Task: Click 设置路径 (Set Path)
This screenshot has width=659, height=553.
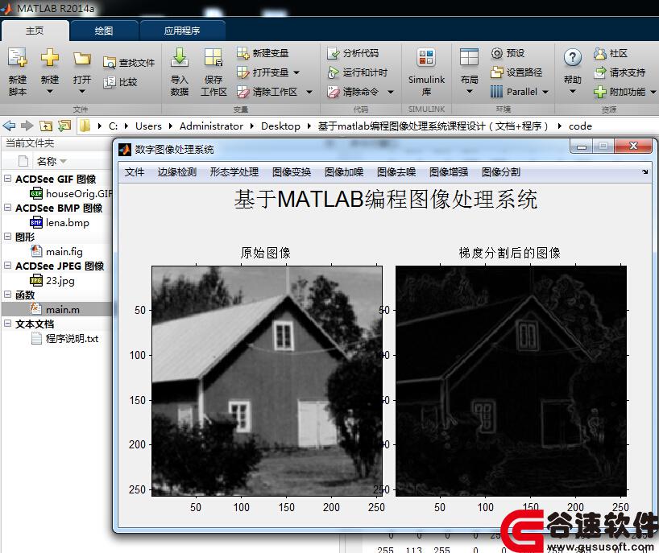Action: [x=516, y=72]
